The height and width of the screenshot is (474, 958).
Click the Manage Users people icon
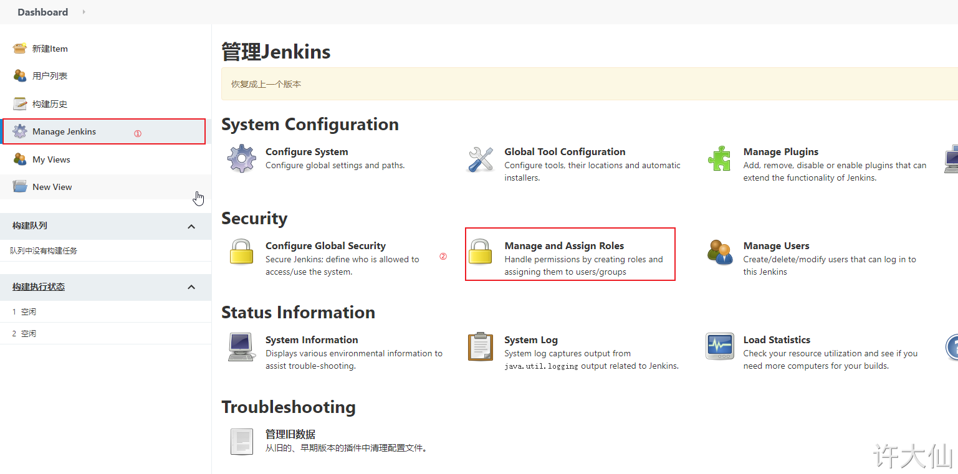(x=719, y=252)
